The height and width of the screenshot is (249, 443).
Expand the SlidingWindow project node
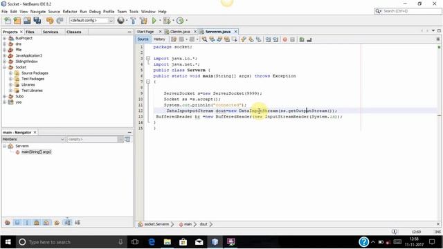(x=5, y=62)
